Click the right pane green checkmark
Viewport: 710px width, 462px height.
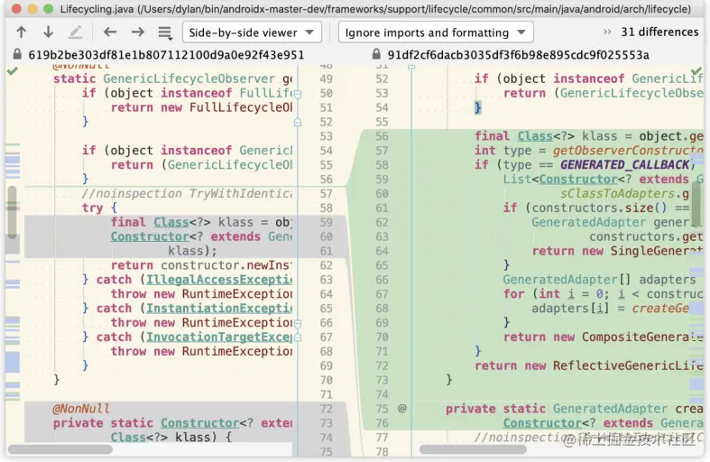point(696,70)
